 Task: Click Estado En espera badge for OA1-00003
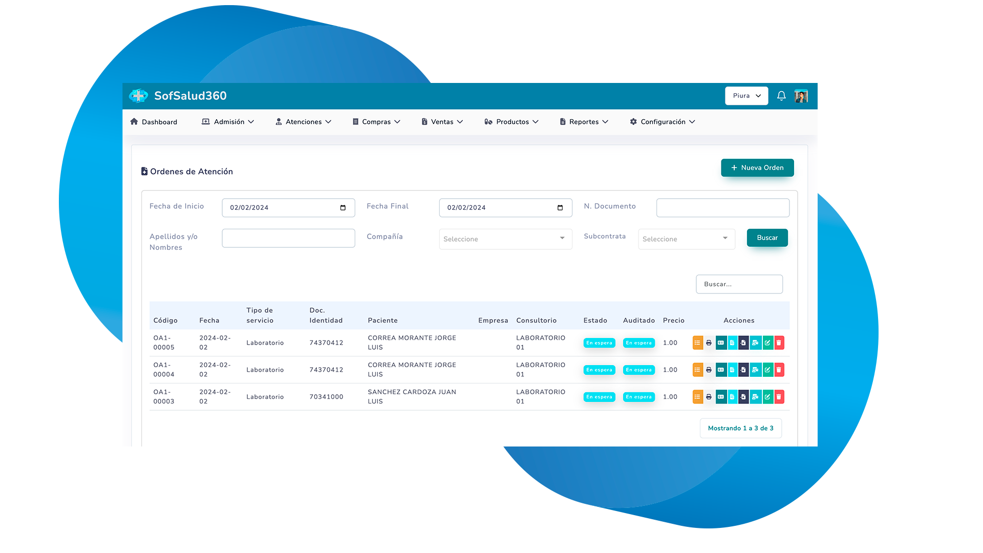599,397
